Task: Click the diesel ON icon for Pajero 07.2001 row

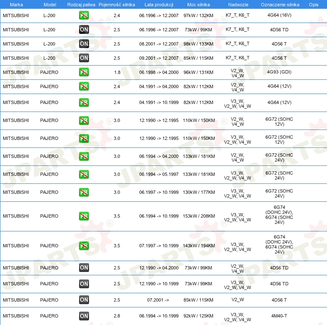Action: (84, 300)
